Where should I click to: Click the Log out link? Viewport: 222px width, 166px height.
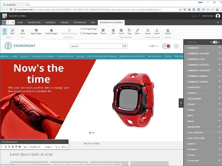(194, 16)
